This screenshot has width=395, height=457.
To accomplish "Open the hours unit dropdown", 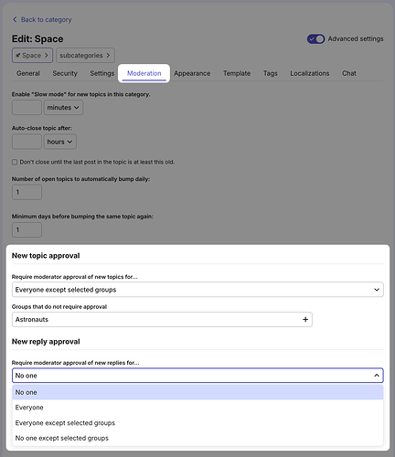I will tap(60, 142).
